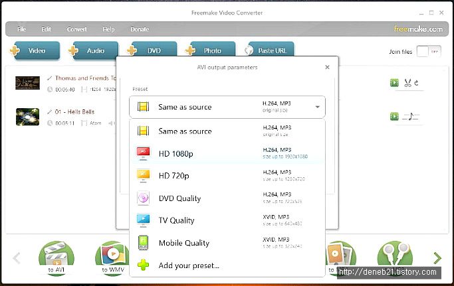
Task: Show previous output formats with left arrow
Action: [17, 258]
